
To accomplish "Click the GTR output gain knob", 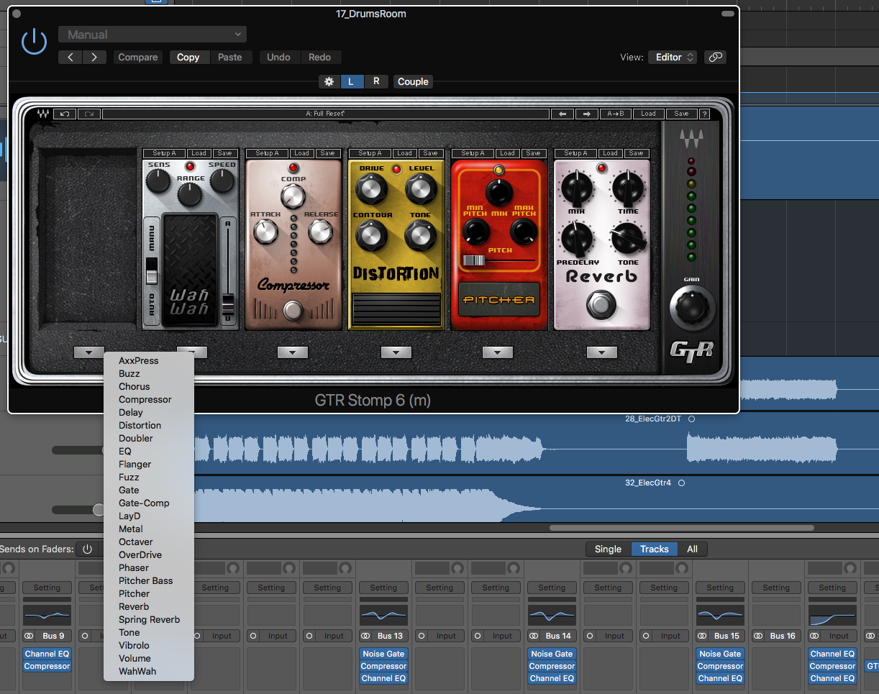I will pyautogui.click(x=693, y=307).
